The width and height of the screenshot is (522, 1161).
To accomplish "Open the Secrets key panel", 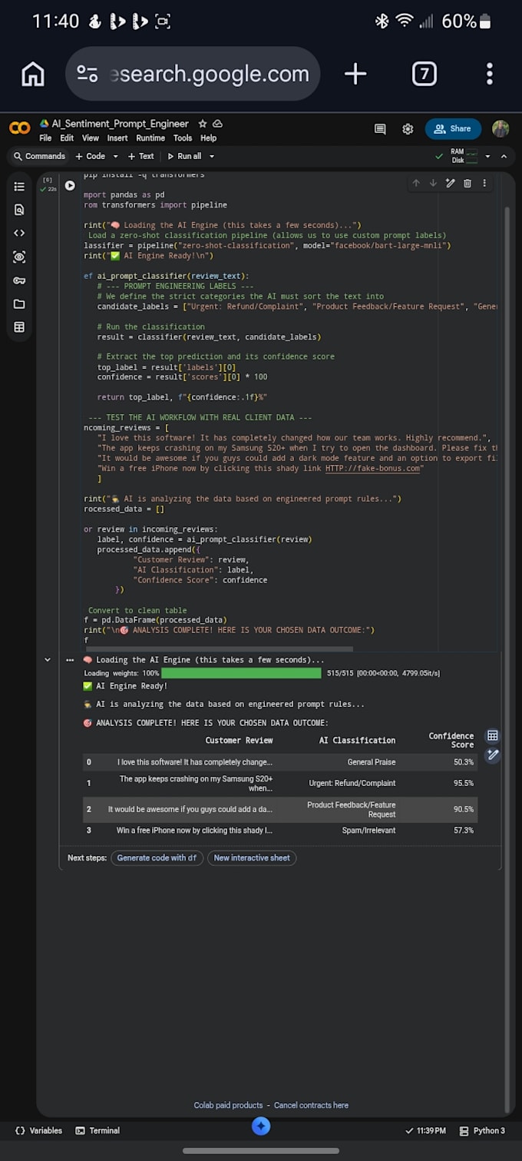I will coord(19,280).
